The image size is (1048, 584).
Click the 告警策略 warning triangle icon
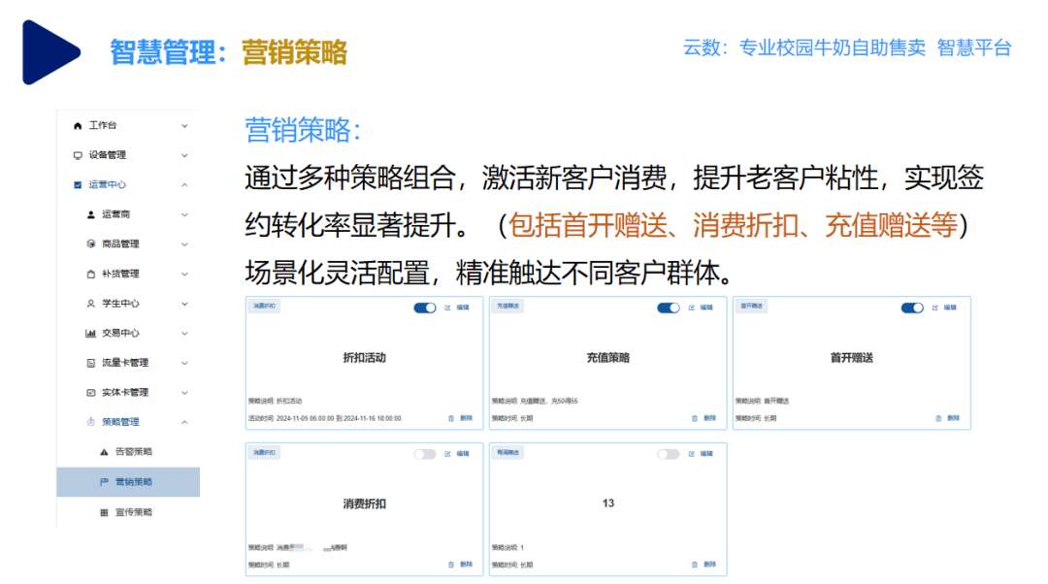105,452
